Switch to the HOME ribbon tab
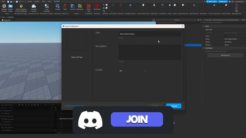This screenshot has height=138, width=246. [x=30, y=2]
